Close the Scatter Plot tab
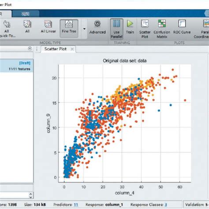The image size is (209, 209). 72,49
